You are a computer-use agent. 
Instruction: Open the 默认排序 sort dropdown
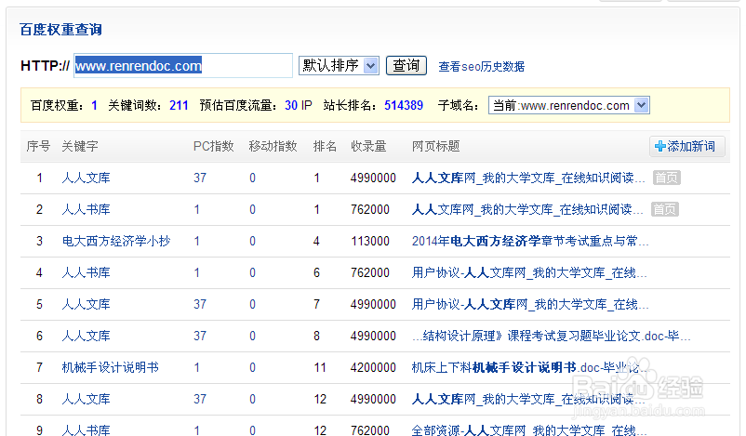click(339, 65)
